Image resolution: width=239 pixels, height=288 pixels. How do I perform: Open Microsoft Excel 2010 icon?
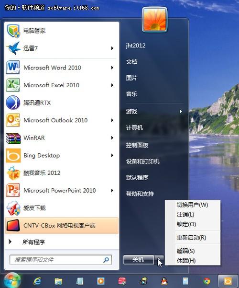coord(13,85)
